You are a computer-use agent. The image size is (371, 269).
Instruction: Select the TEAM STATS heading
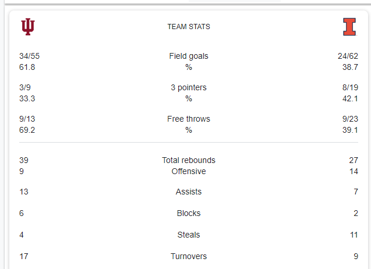point(189,27)
